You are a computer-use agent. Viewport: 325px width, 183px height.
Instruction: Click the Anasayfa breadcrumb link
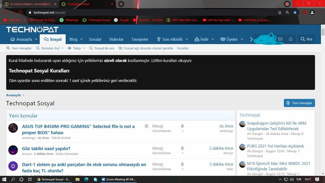13,95
